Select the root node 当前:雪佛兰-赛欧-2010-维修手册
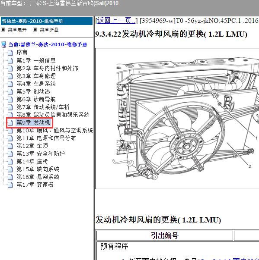 [48, 44]
